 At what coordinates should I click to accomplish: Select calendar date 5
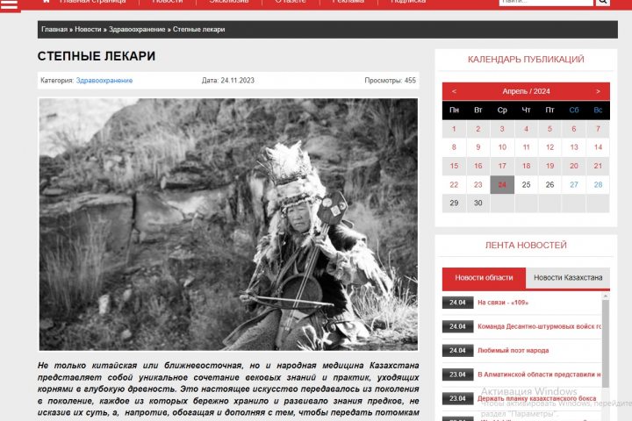point(549,129)
